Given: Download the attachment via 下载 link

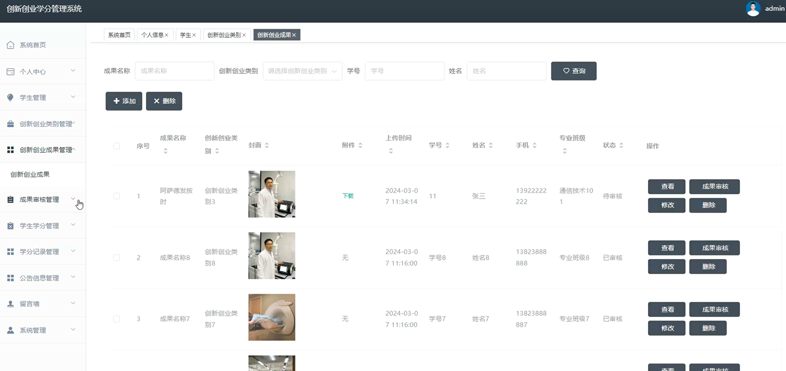Looking at the screenshot, I should 348,196.
